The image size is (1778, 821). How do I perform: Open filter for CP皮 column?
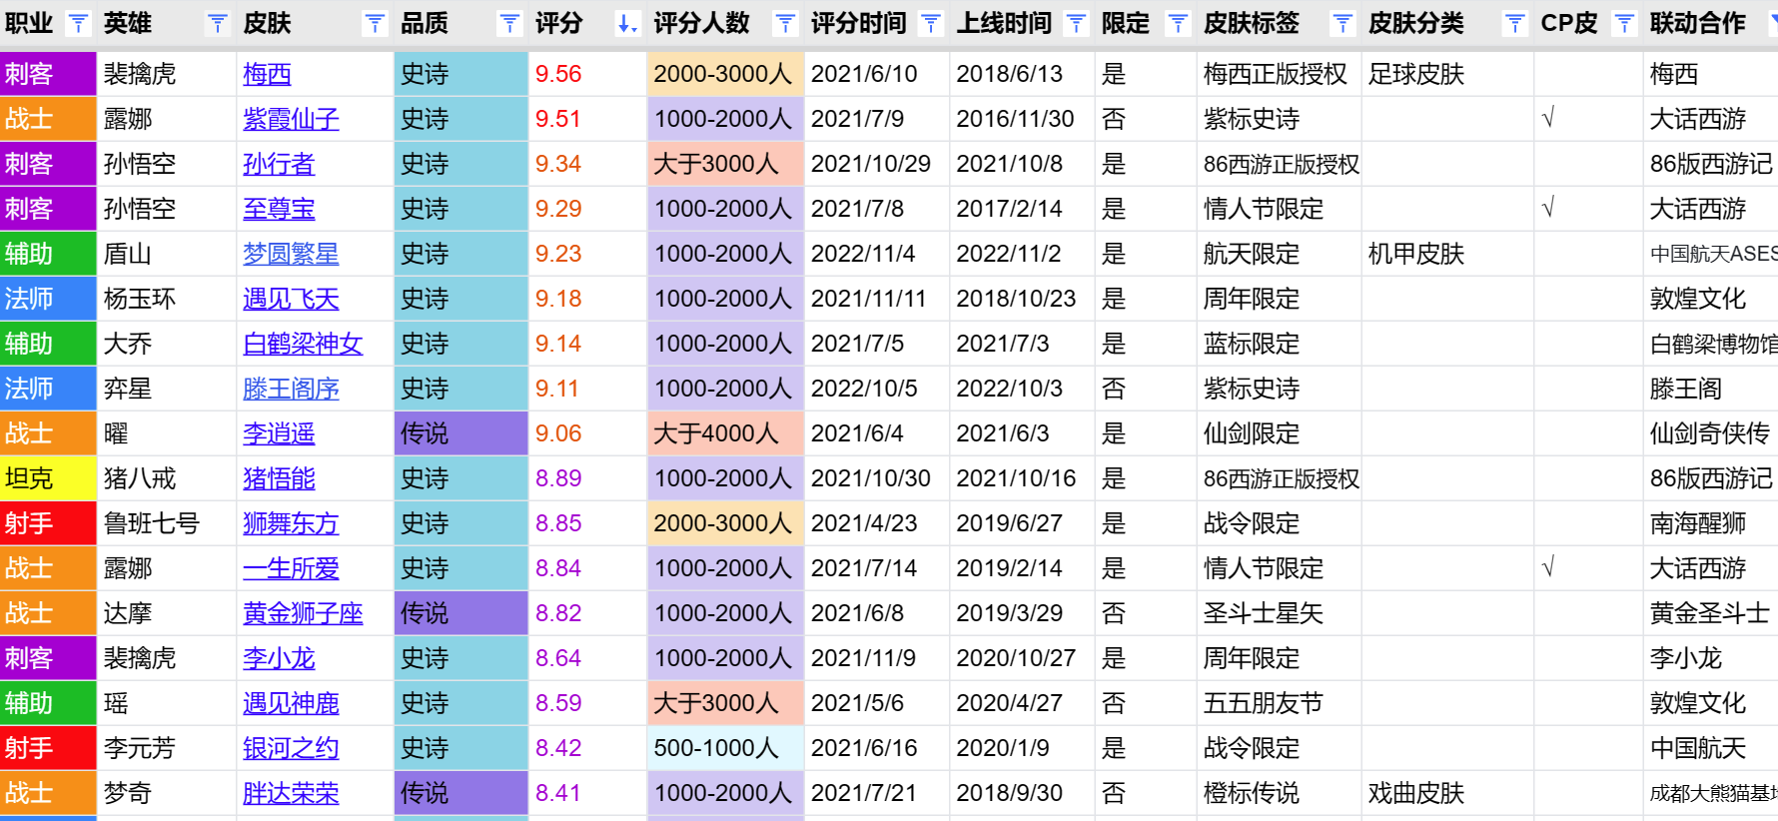coord(1624,23)
